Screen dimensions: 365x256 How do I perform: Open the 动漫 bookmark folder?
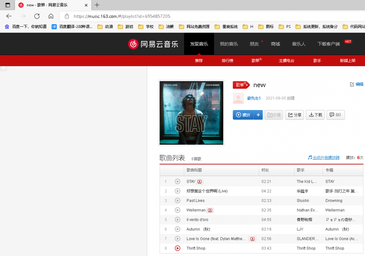tap(105, 27)
